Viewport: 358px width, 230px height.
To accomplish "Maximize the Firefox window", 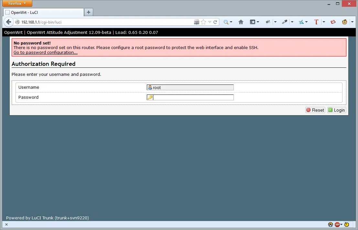I will pyautogui.click(x=338, y=4).
